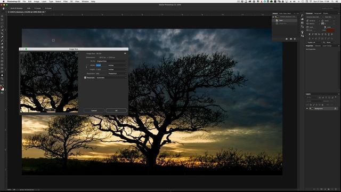Image resolution: width=341 pixels, height=192 pixels.
Task: Click the Cancel button in Image Size
Action: click(x=94, y=110)
